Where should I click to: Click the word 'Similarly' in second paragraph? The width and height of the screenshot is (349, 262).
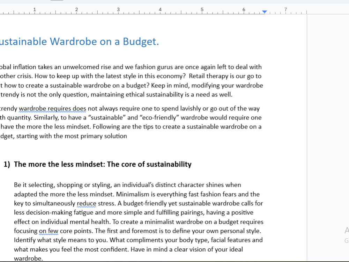pos(46,117)
